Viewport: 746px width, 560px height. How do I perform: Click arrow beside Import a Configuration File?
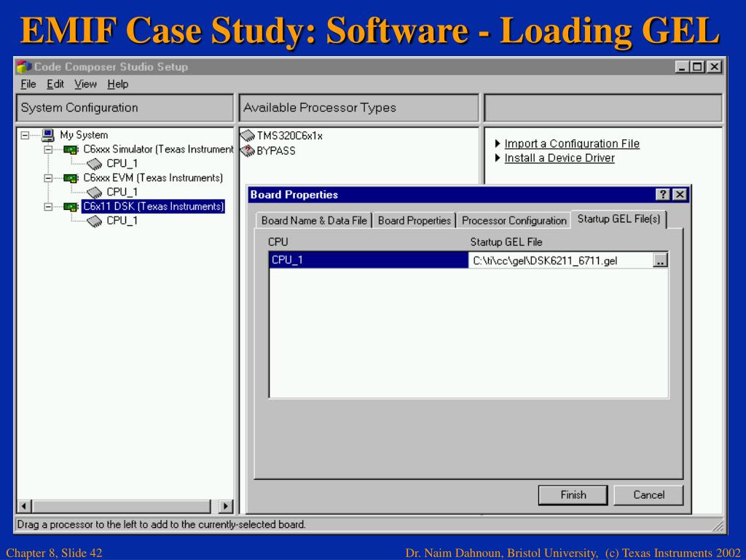point(498,144)
